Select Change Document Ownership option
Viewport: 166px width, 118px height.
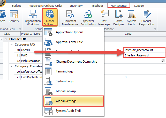tap(76, 62)
